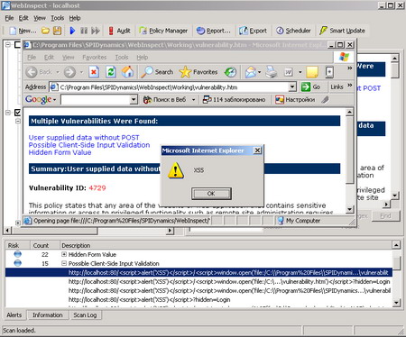
Task: Open the Help menu in WebInspect
Action: click(x=75, y=18)
